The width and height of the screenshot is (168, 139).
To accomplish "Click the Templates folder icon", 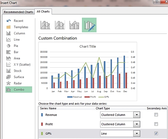I will (x=8, y=27).
